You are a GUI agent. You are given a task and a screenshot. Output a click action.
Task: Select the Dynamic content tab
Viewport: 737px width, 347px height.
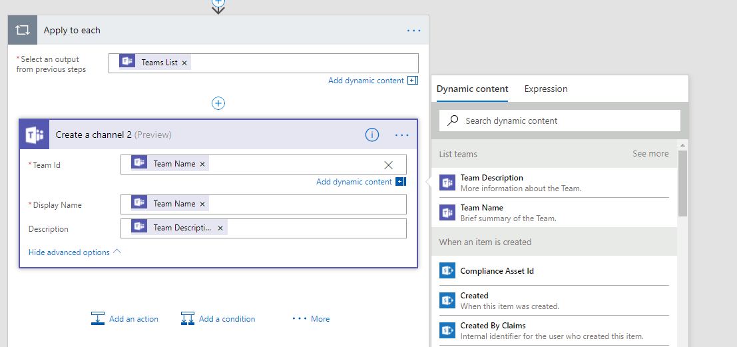click(473, 89)
